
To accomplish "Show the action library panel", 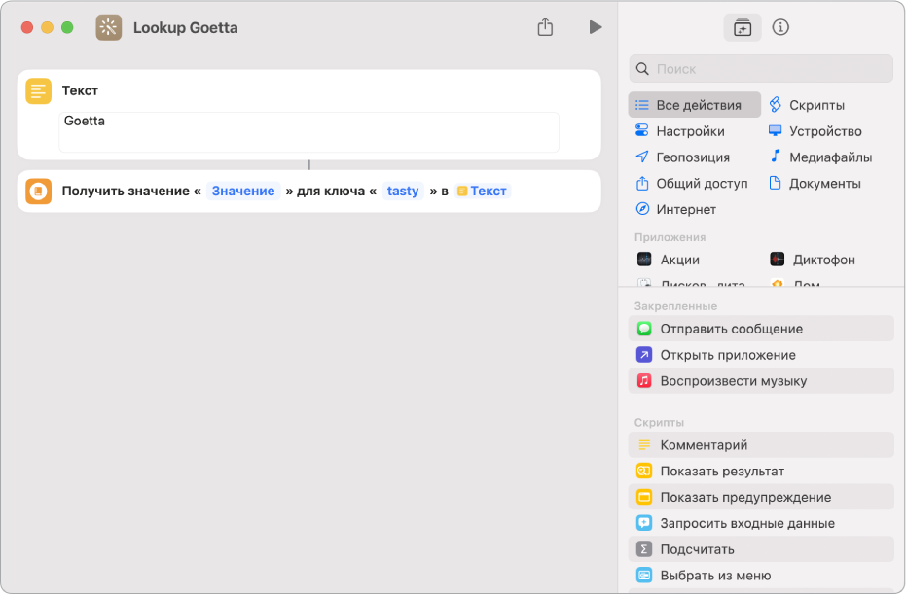I will (x=742, y=27).
